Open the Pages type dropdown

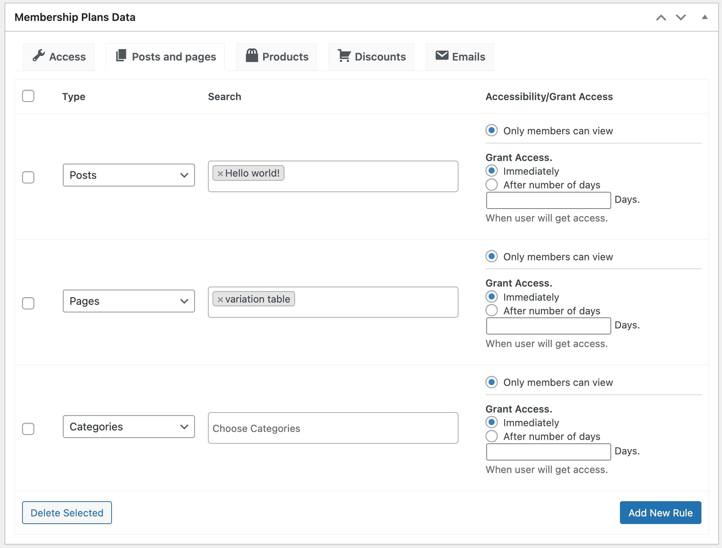129,301
